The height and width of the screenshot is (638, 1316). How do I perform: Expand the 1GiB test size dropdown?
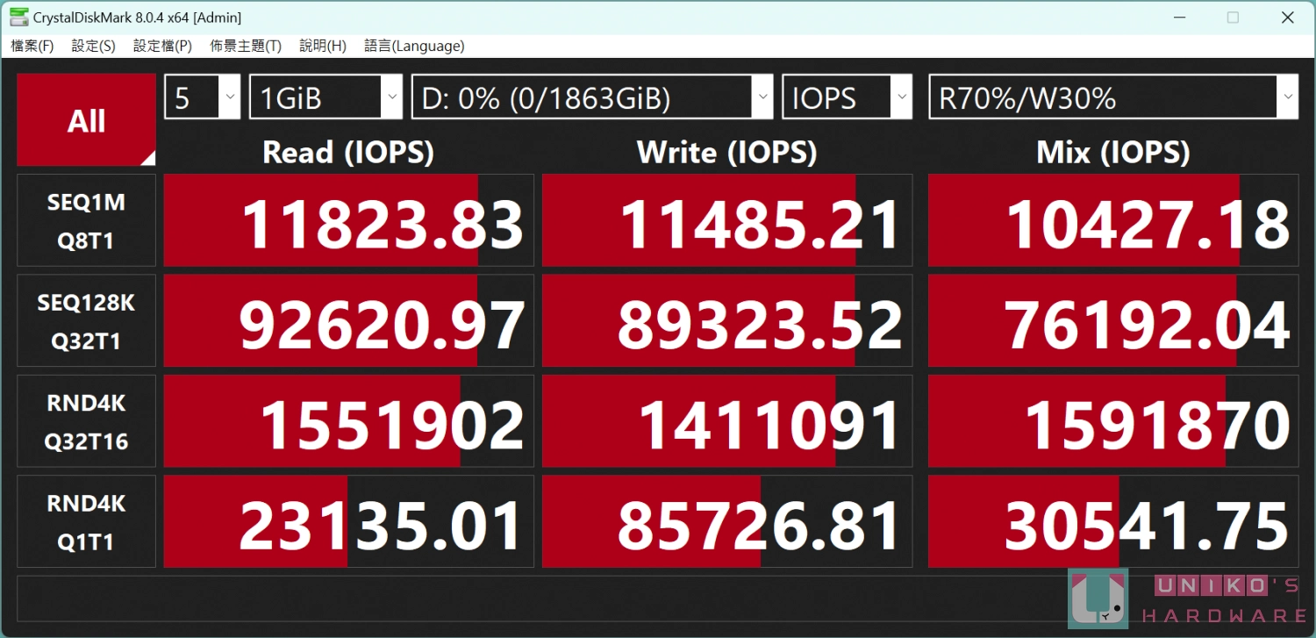point(326,97)
